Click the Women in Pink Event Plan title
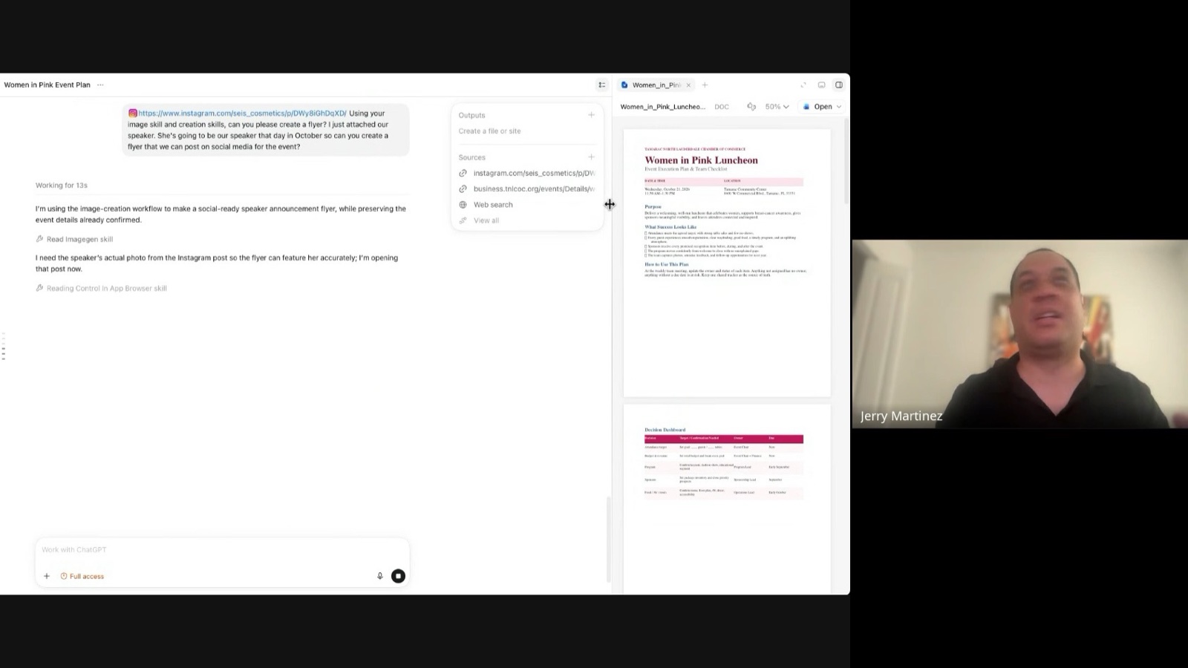 coord(48,85)
